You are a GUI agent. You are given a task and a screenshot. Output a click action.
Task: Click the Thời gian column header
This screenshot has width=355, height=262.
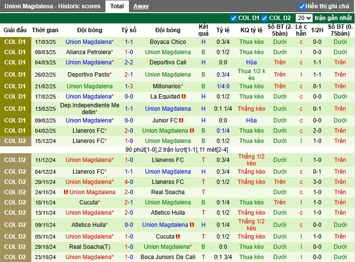45,30
